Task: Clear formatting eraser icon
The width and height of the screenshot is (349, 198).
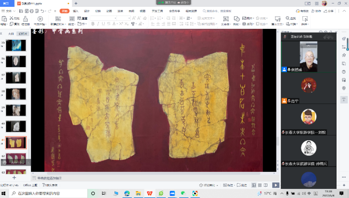Action: point(145,18)
